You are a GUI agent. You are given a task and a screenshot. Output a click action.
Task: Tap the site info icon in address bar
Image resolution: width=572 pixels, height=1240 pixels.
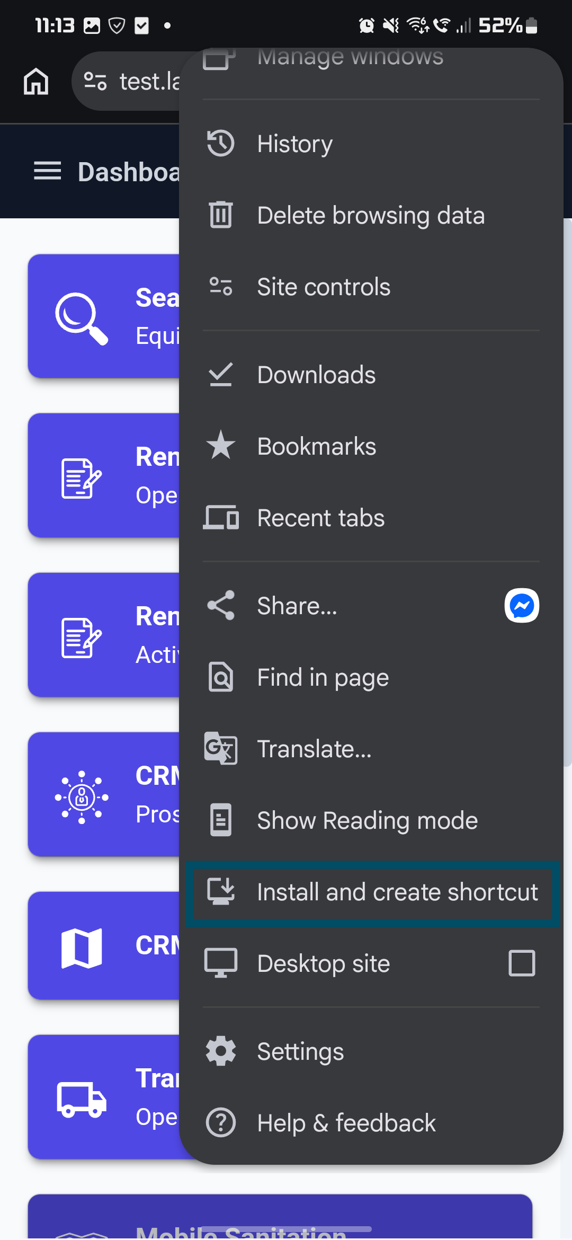[x=95, y=81]
